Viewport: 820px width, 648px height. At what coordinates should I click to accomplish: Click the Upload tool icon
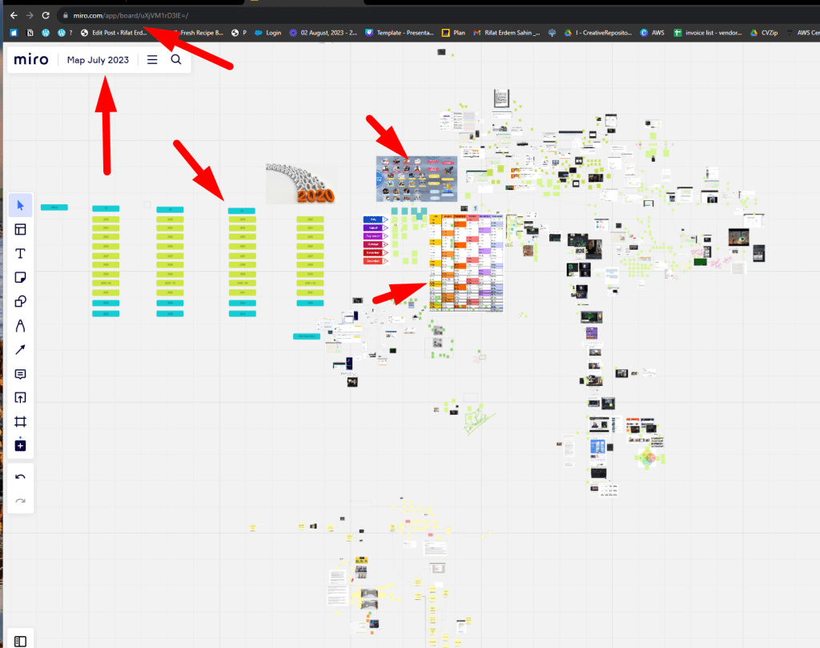(x=20, y=397)
